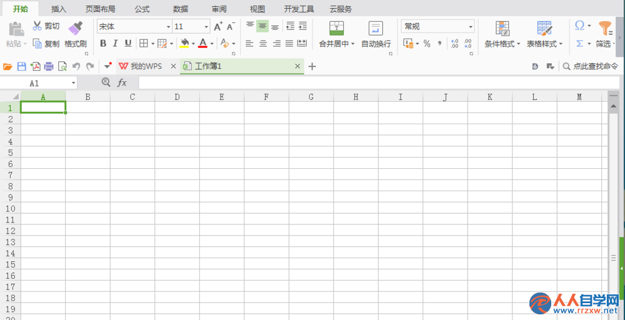Click the clear formatting eraser icon
625x320 pixels.
(225, 43)
